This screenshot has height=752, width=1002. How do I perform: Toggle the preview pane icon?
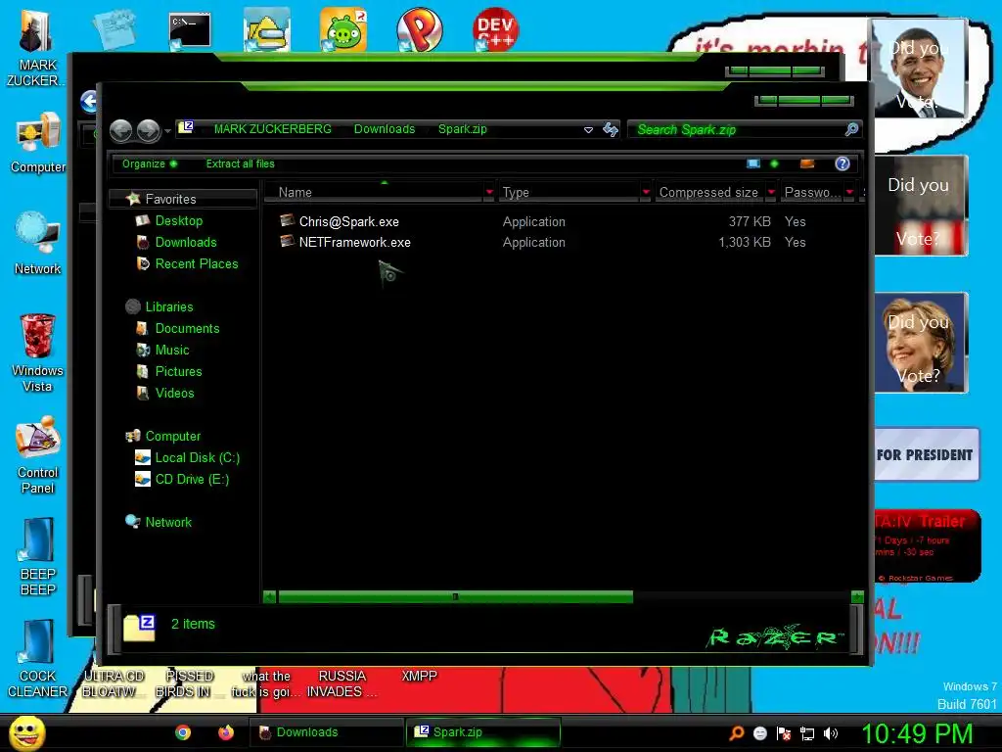[x=807, y=164]
